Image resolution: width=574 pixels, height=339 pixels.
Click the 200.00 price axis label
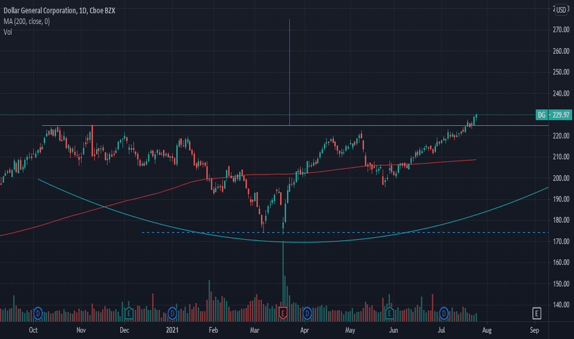pyautogui.click(x=561, y=178)
